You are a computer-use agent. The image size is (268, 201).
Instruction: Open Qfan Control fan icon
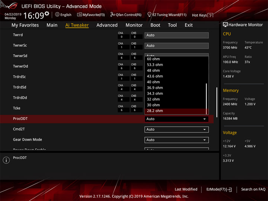tap(112, 15)
